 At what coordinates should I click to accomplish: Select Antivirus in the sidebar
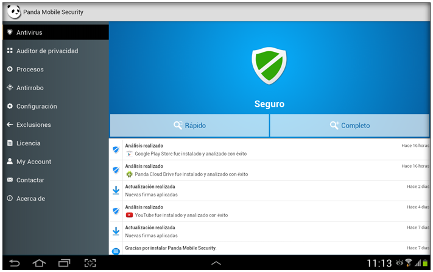click(56, 32)
